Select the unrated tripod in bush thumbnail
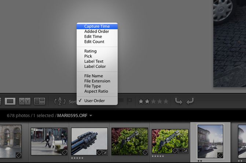 (x=130, y=141)
